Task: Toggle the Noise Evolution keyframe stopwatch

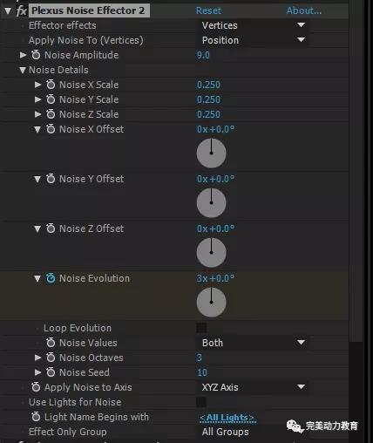Action: (x=51, y=278)
